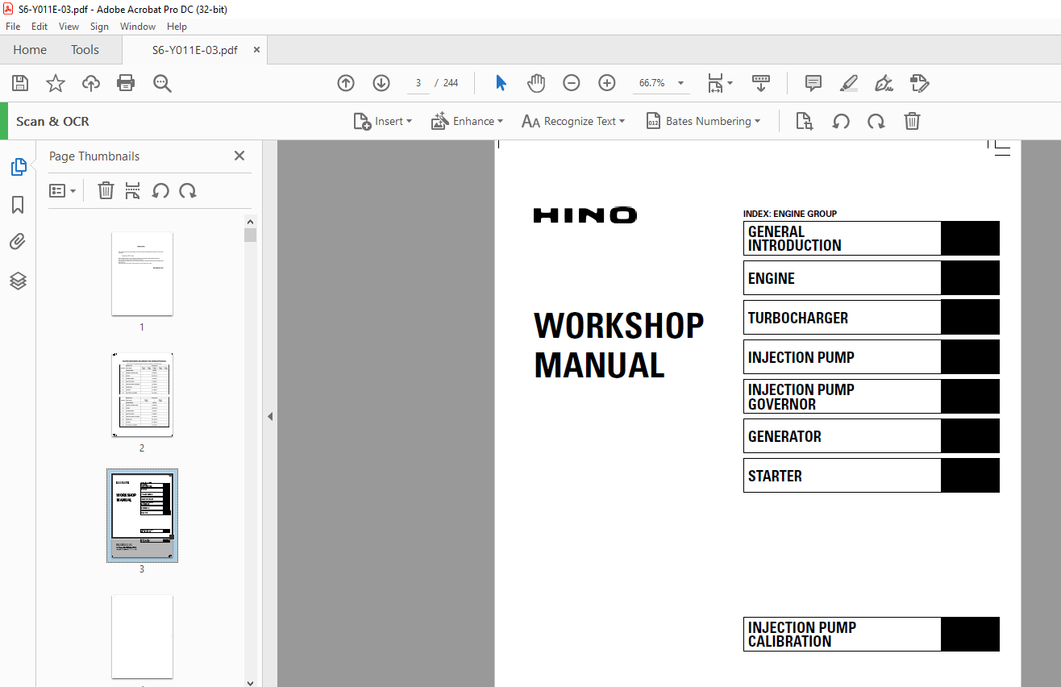Print the document using the printer icon

pyautogui.click(x=126, y=83)
